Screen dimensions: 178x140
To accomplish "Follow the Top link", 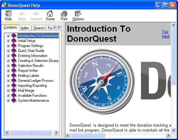I will pos(165,32).
